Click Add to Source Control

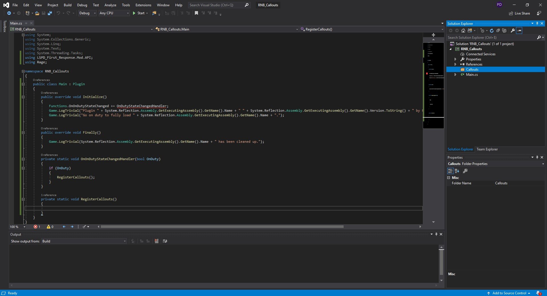pos(509,293)
